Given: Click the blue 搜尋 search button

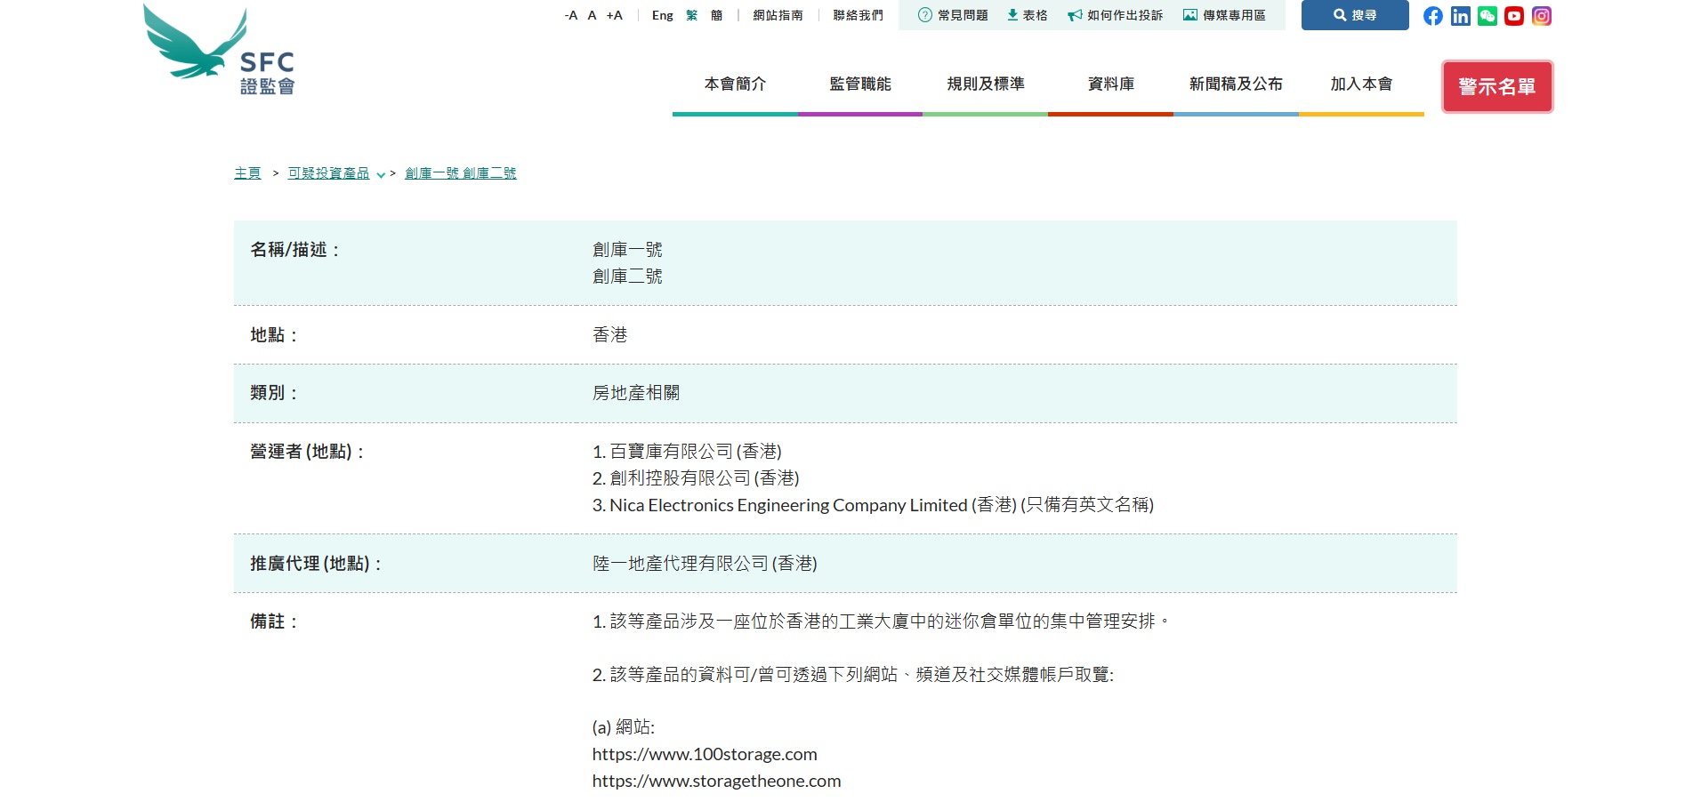Looking at the screenshot, I should click(x=1354, y=15).
